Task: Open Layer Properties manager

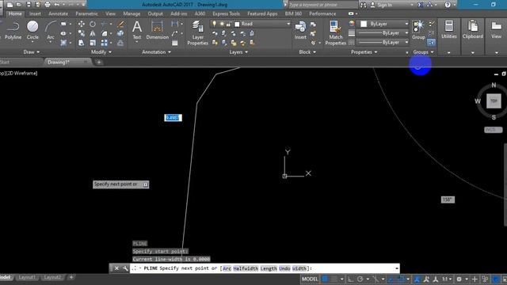Action: pyautogui.click(x=197, y=32)
